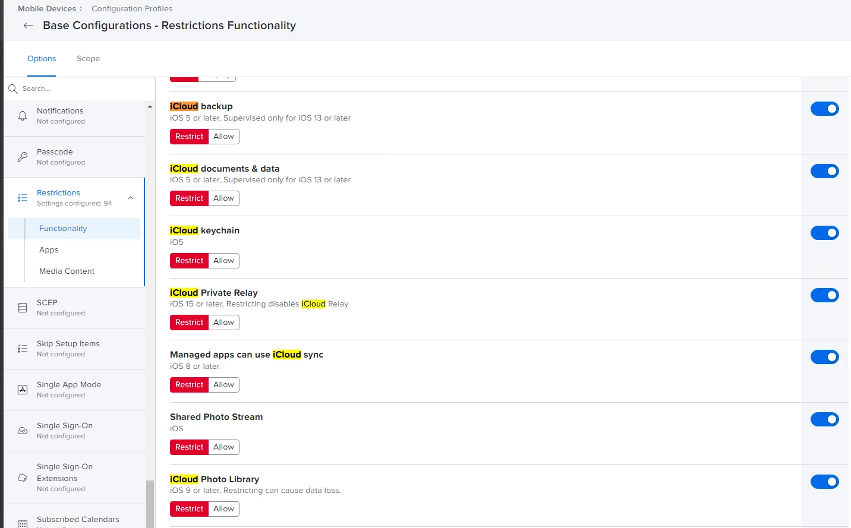Image resolution: width=851 pixels, height=528 pixels.
Task: Click Allow for iCloud documents & data
Action: coord(224,198)
